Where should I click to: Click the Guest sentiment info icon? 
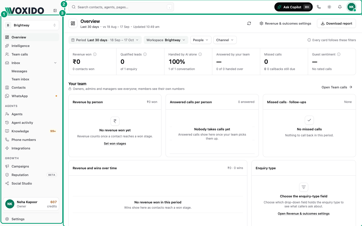(339, 54)
